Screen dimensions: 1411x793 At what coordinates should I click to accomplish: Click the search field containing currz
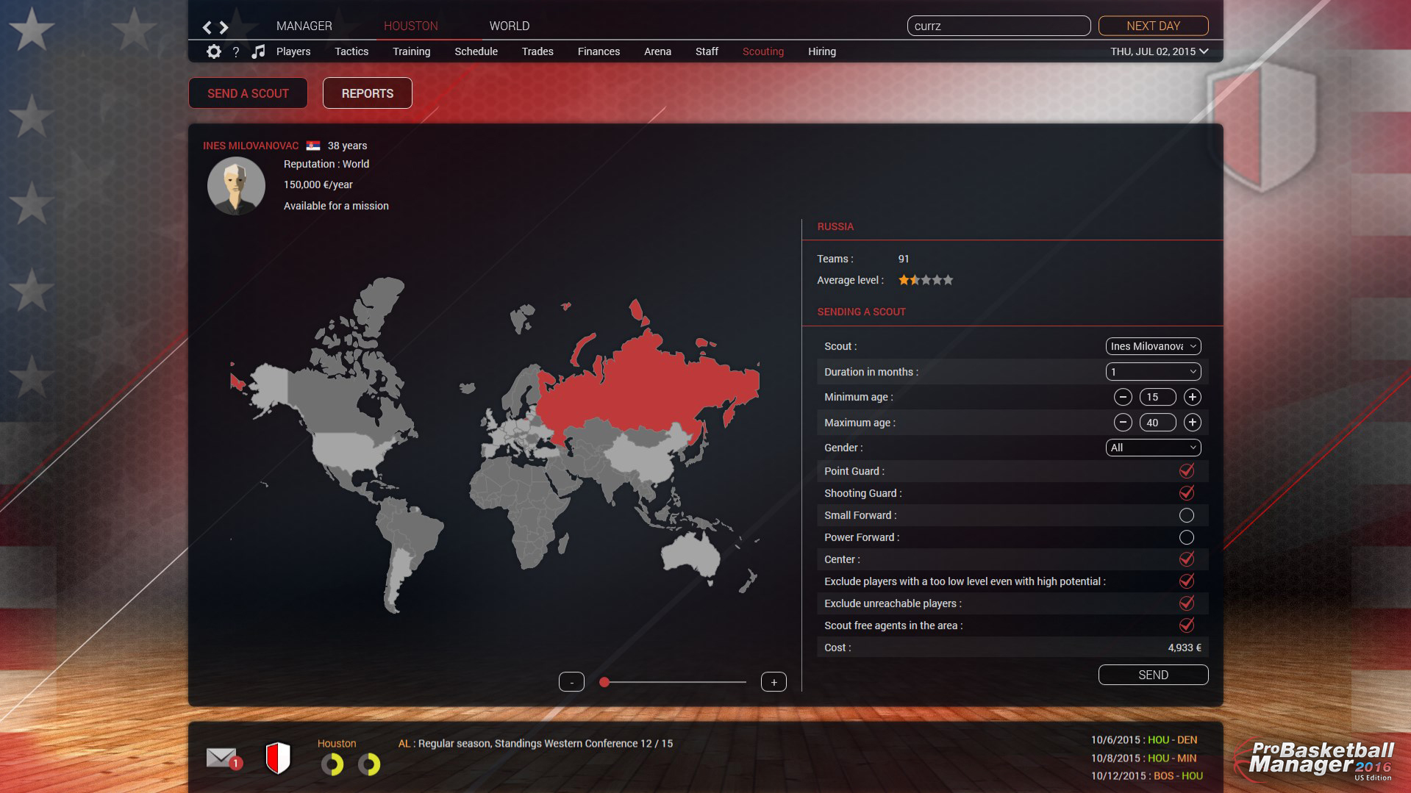coord(999,26)
